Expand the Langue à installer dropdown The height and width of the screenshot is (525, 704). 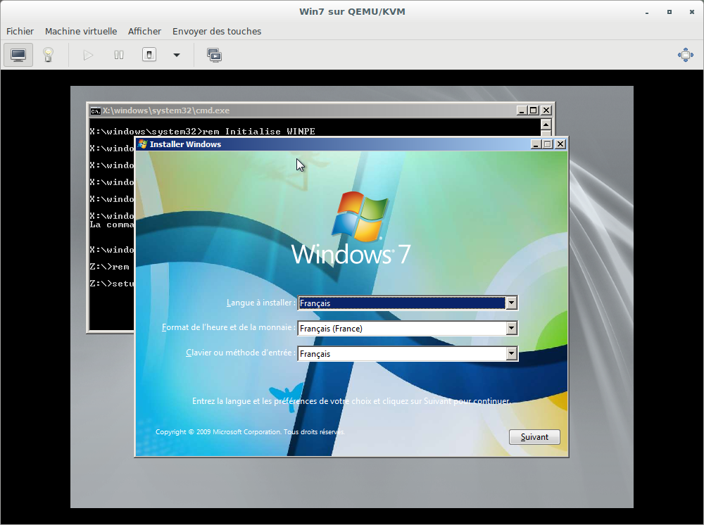coord(511,303)
